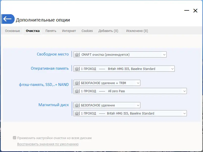Select the Cookies tab
Viewport: 203px width, 152px height.
click(x=87, y=31)
